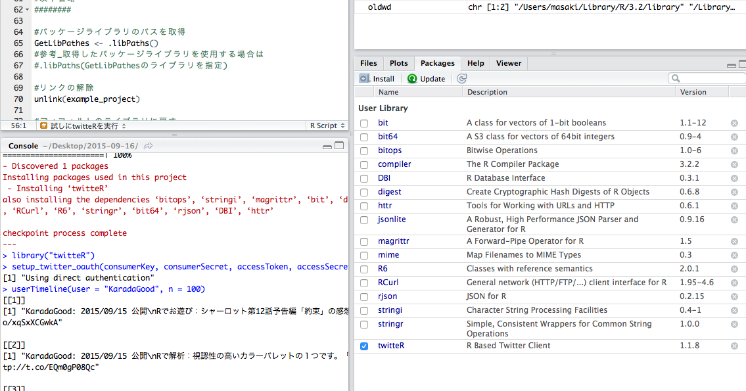
Task: Switch to the Files tab
Action: 368,63
